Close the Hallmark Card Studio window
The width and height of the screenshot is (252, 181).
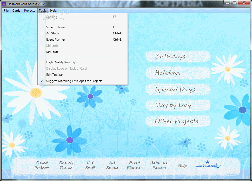pyautogui.click(x=244, y=3)
